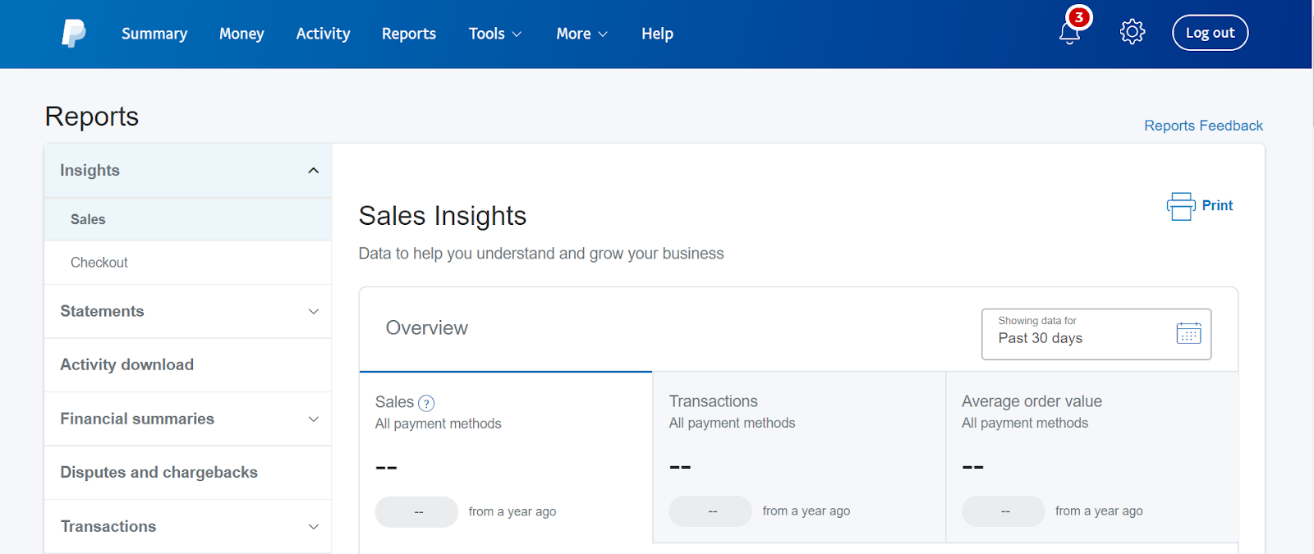Expand the Transactions sidebar chevron
Image resolution: width=1314 pixels, height=554 pixels.
[313, 527]
